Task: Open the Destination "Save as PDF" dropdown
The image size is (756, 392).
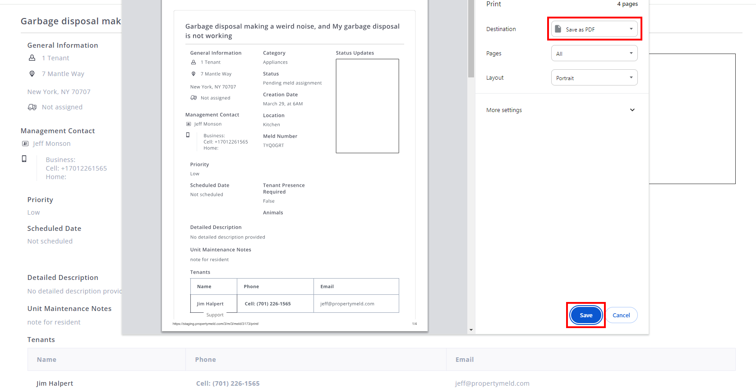Action: [594, 29]
